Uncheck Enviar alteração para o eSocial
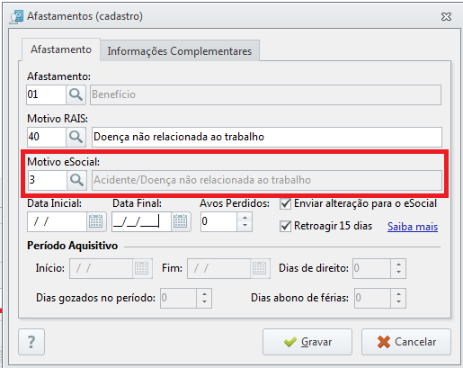463x368 pixels. (285, 204)
